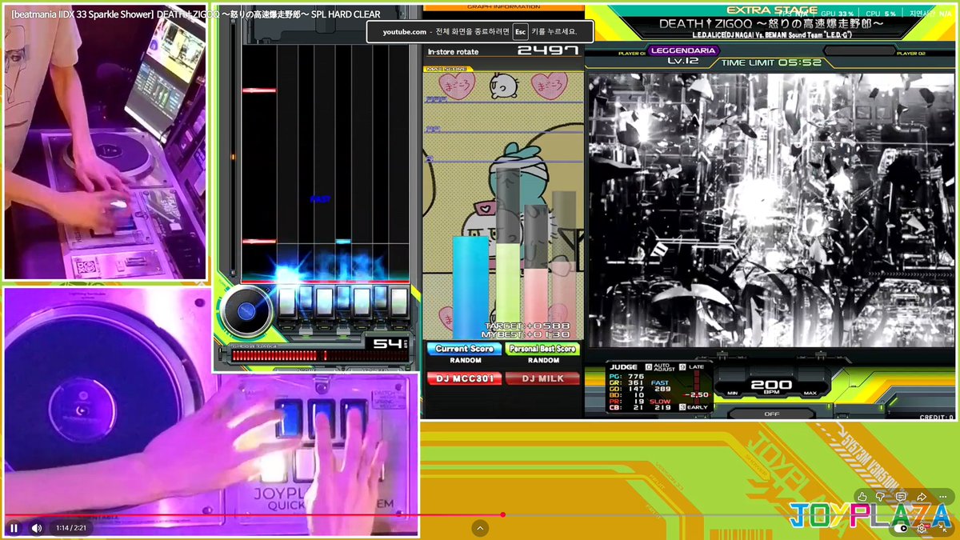
Task: Click the bottom-left hand camera feed
Action: pos(210,412)
